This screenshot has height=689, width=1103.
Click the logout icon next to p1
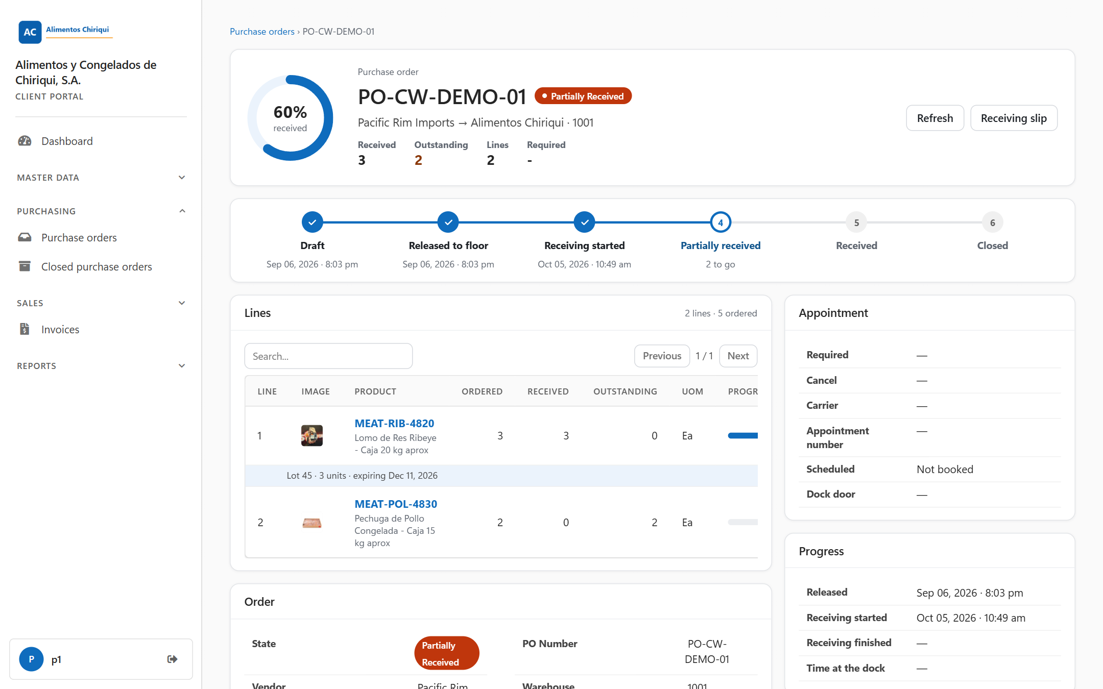[172, 659]
